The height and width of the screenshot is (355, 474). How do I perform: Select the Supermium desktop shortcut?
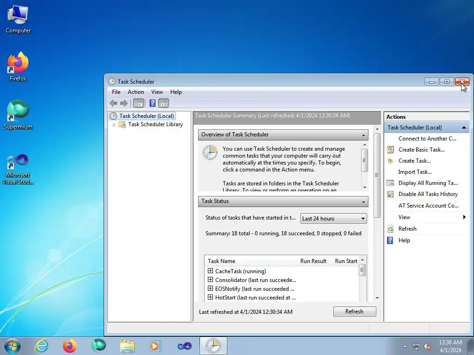tap(18, 115)
